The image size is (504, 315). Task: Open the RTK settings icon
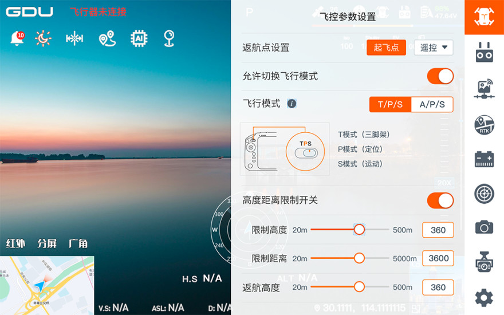[484, 125]
